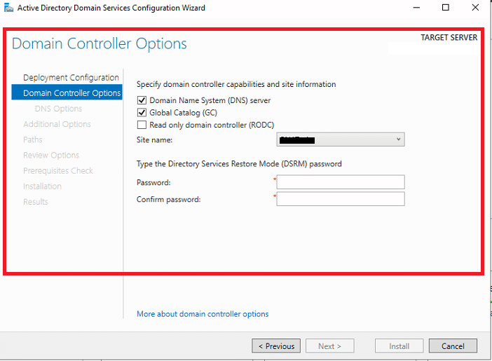Open More about domain controller options link
Viewport: 492px width, 361px height.
tap(203, 314)
